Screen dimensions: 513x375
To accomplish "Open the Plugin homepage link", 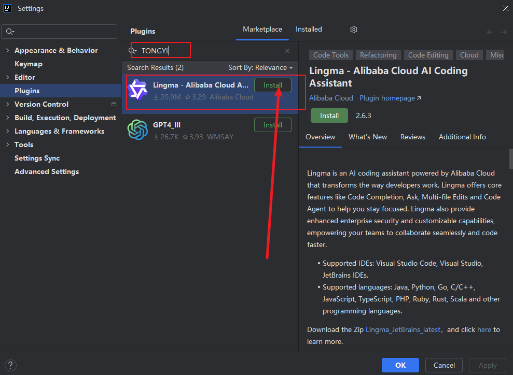I will 390,98.
